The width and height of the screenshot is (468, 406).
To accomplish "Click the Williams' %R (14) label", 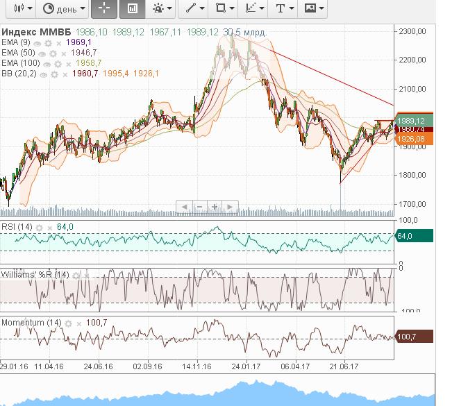I will coord(35,275).
